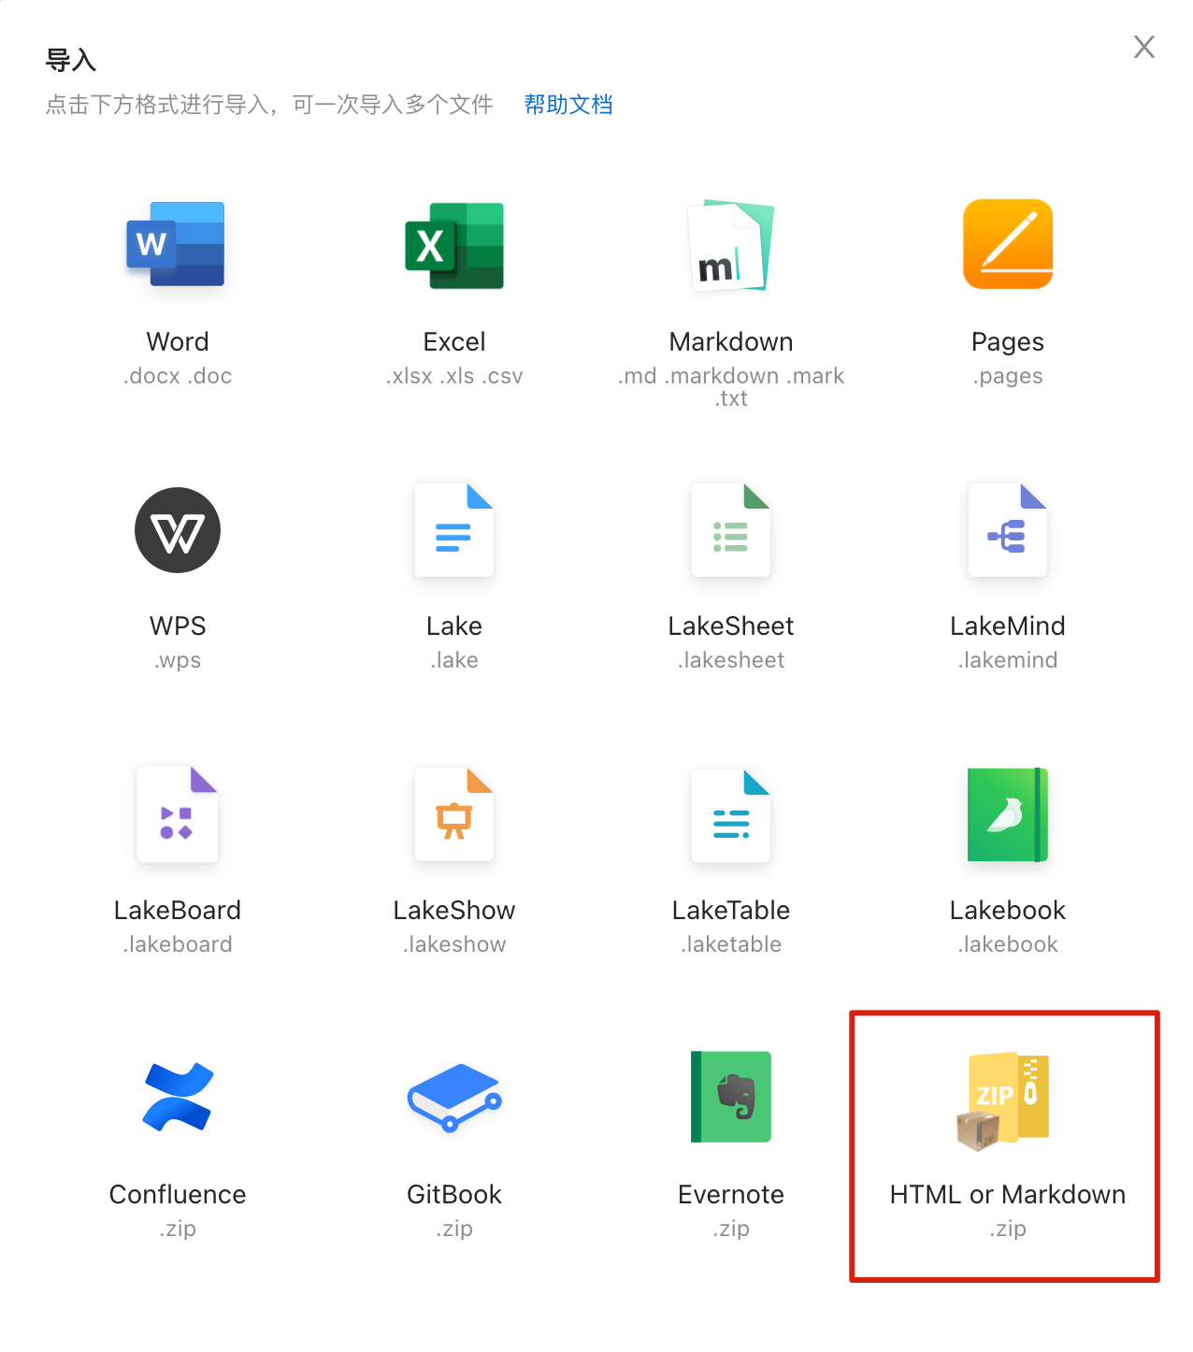Select the Lake document icon
Image resolution: width=1193 pixels, height=1352 pixels.
[x=454, y=530]
